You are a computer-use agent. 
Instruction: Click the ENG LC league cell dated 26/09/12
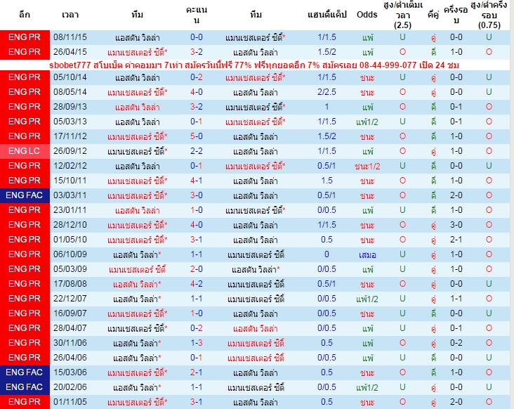(25, 151)
